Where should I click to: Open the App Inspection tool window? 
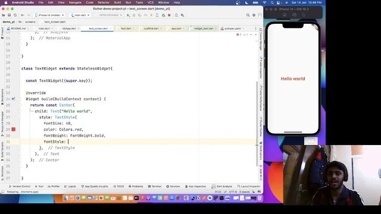[x=196, y=186]
